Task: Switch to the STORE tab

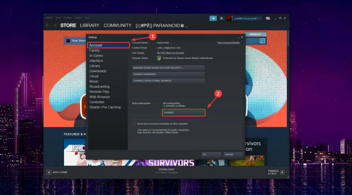Action: point(68,25)
